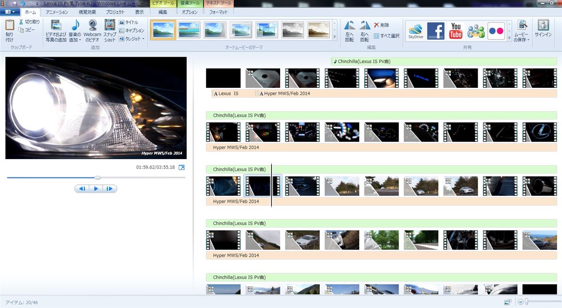Share to YouTube
Screen dimensions: 562x308
[x=456, y=31]
